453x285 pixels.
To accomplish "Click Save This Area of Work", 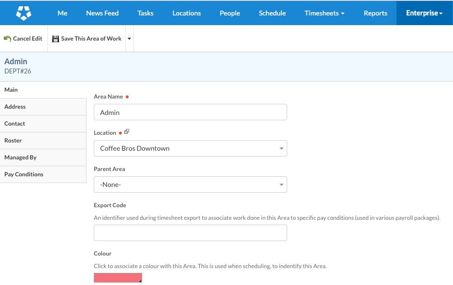I will 91,38.
